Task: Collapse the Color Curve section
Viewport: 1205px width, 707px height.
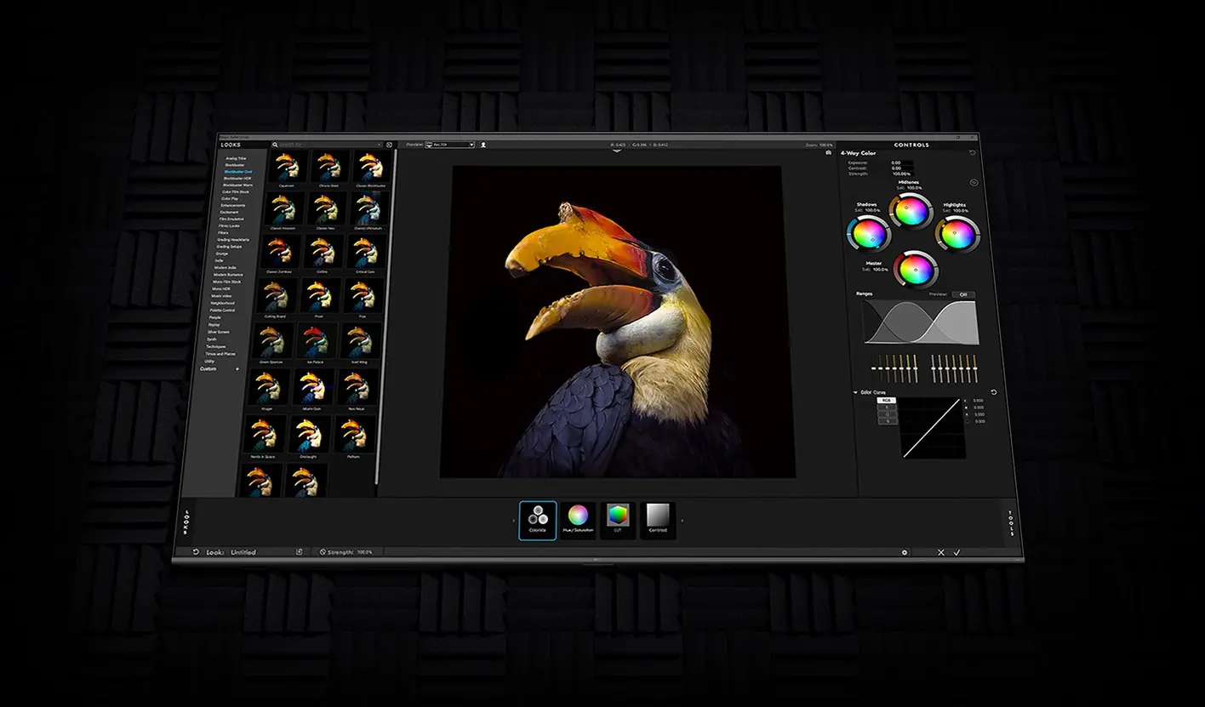Action: tap(855, 392)
